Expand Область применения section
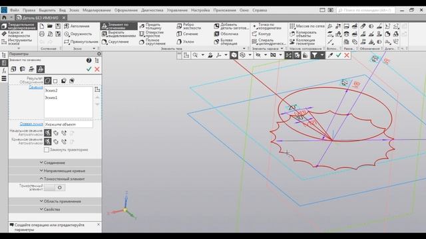The width and height of the screenshot is (426, 239). (x=55, y=201)
